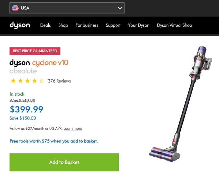Click the free tools worth $75 offer text
The height and width of the screenshot is (185, 219).
pyautogui.click(x=54, y=141)
